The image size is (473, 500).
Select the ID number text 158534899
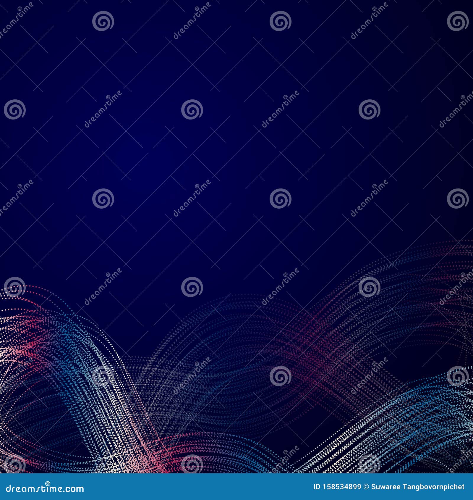(x=341, y=486)
